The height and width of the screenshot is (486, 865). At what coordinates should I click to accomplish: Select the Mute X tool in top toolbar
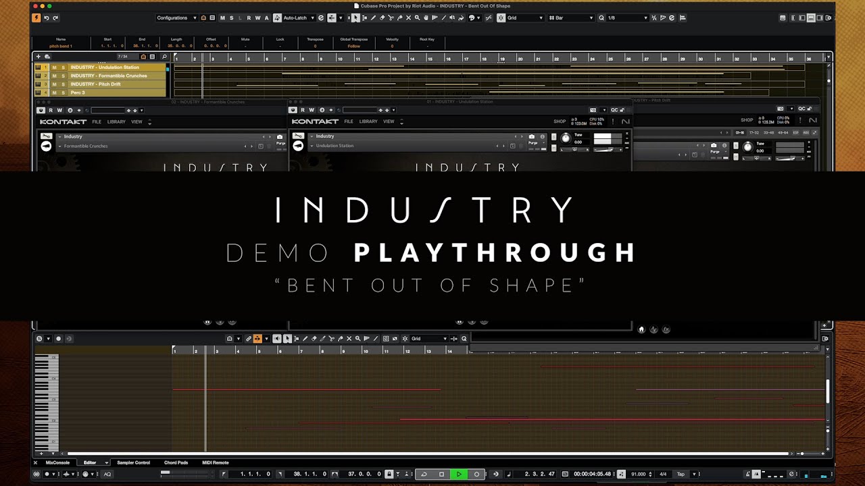point(408,18)
